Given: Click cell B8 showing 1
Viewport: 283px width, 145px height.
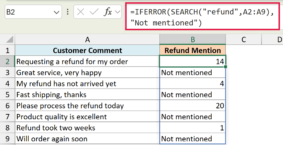Looking at the screenshot, I should click(x=192, y=128).
